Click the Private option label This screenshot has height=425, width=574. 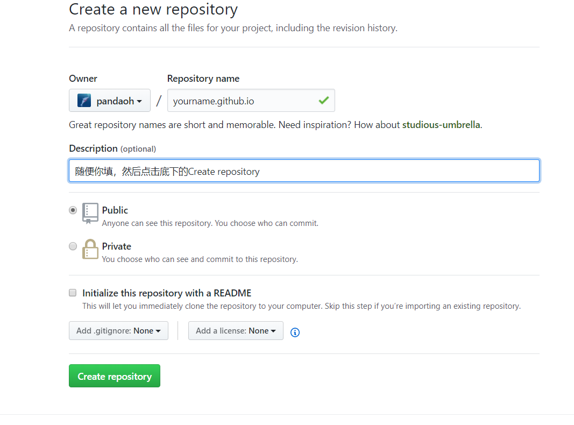pyautogui.click(x=117, y=246)
